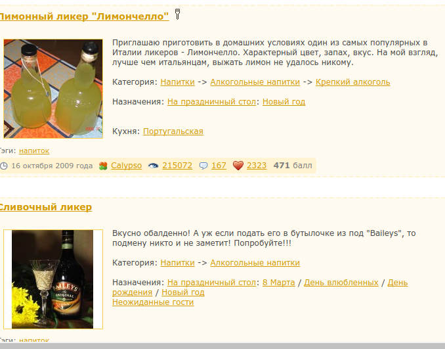Open the Неожиданные гости link

(153, 302)
